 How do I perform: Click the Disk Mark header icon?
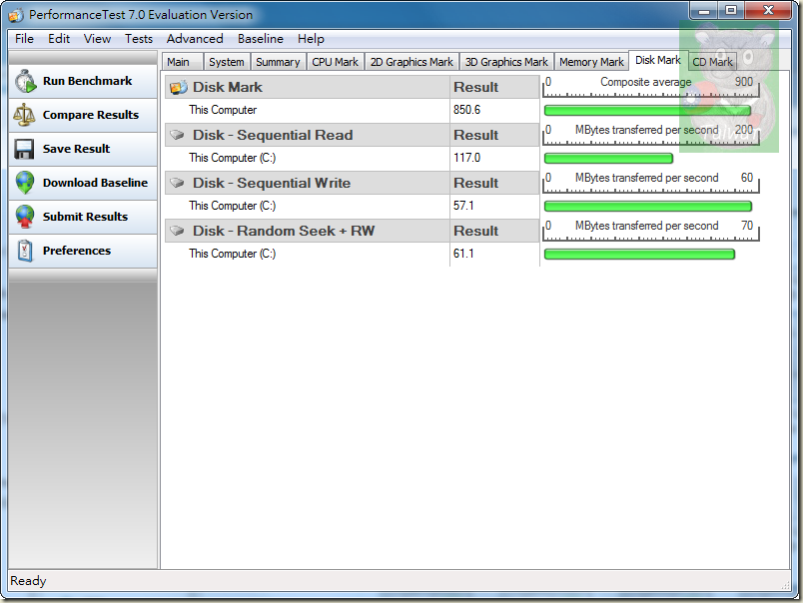click(x=178, y=88)
